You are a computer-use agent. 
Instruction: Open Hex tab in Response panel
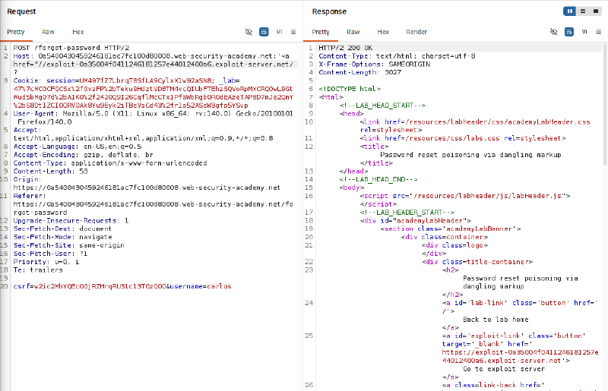[383, 32]
